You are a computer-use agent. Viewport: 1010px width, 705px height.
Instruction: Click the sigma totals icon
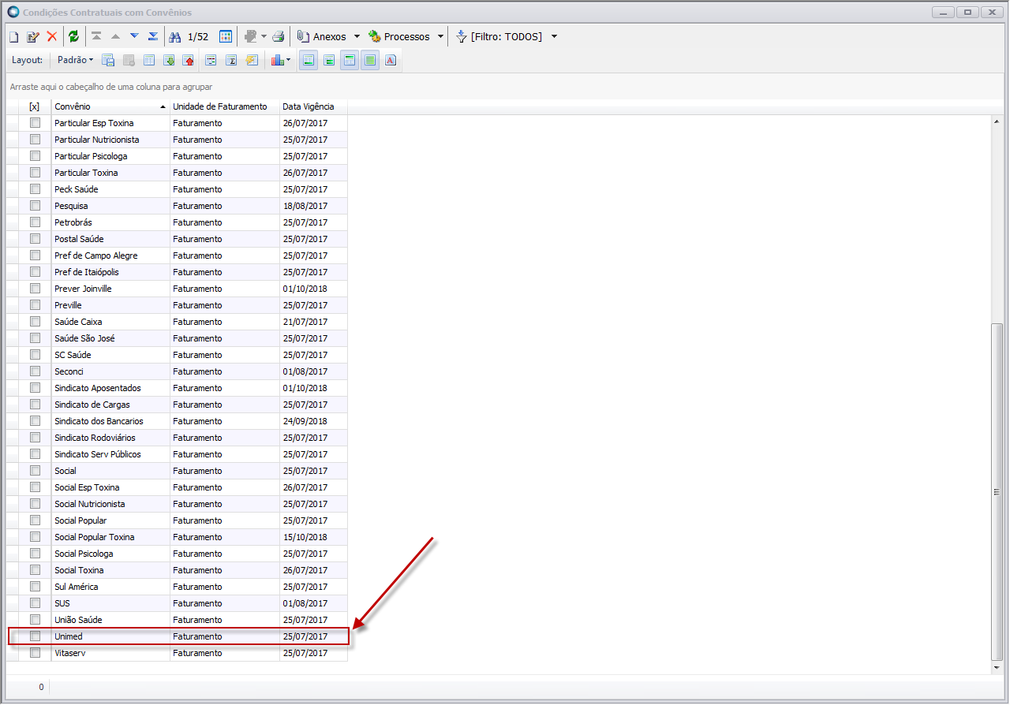[x=231, y=60]
